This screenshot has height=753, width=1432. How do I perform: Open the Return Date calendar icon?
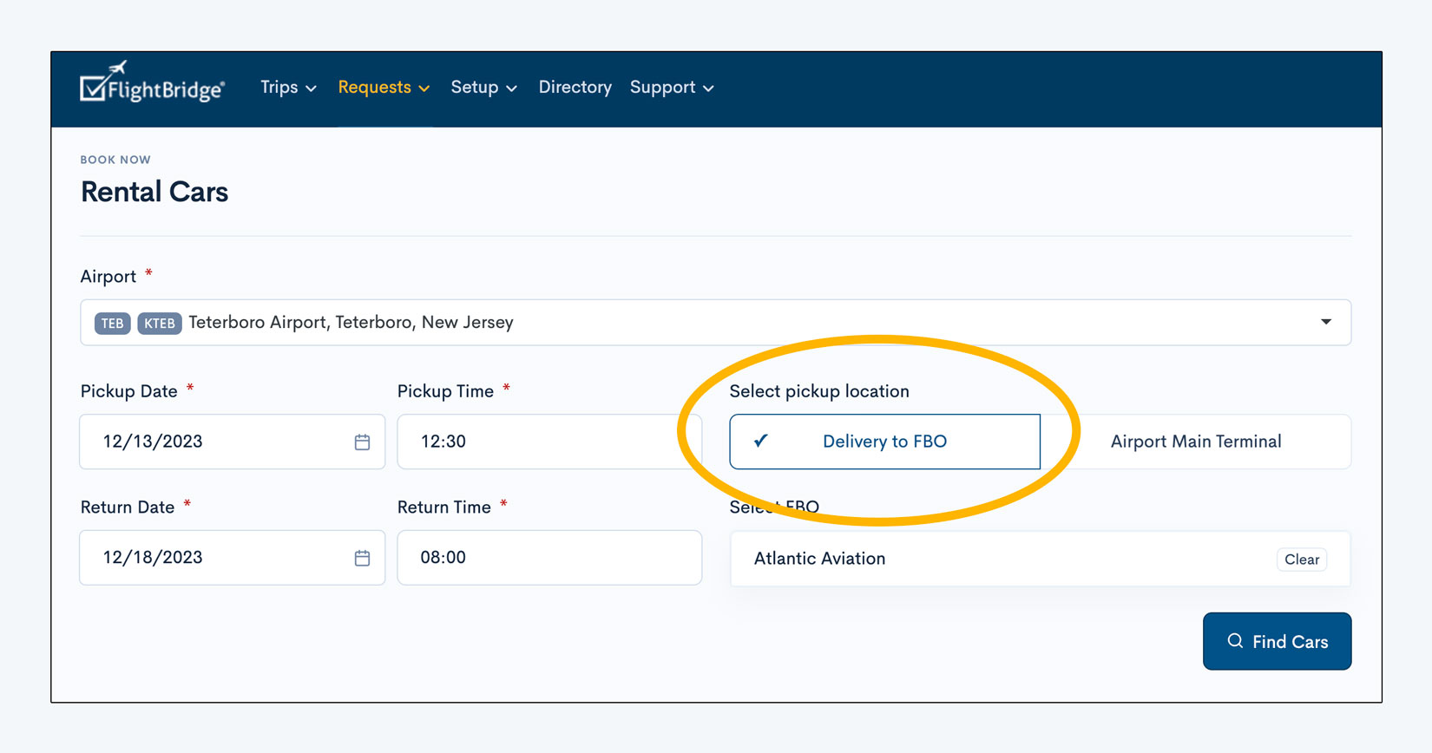tap(362, 558)
